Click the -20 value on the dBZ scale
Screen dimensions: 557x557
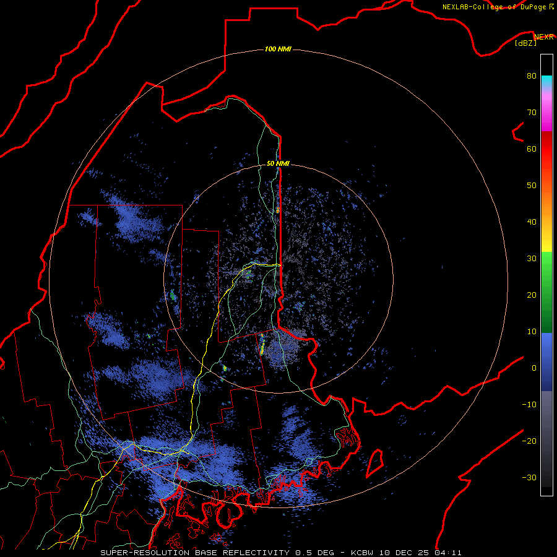(529, 441)
